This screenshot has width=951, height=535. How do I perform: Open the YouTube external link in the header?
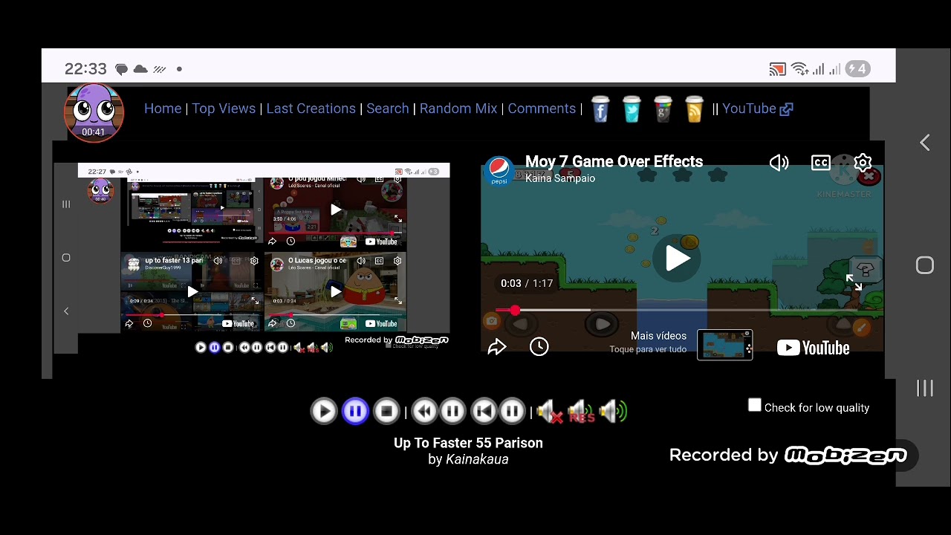pos(757,108)
